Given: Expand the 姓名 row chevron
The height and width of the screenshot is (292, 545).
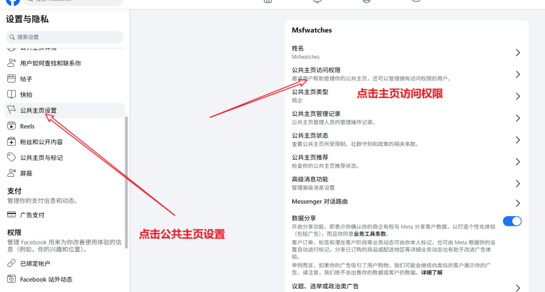Looking at the screenshot, I should 517,52.
